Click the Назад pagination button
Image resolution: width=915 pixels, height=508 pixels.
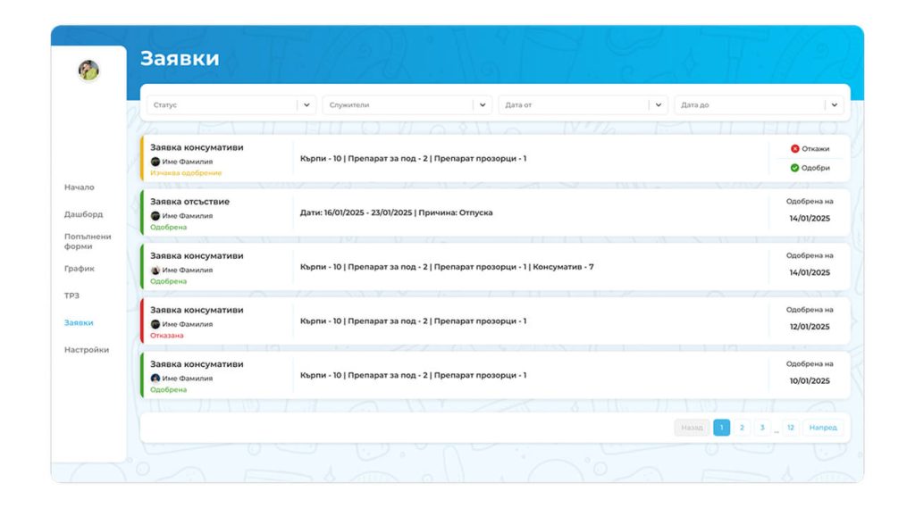tap(693, 428)
